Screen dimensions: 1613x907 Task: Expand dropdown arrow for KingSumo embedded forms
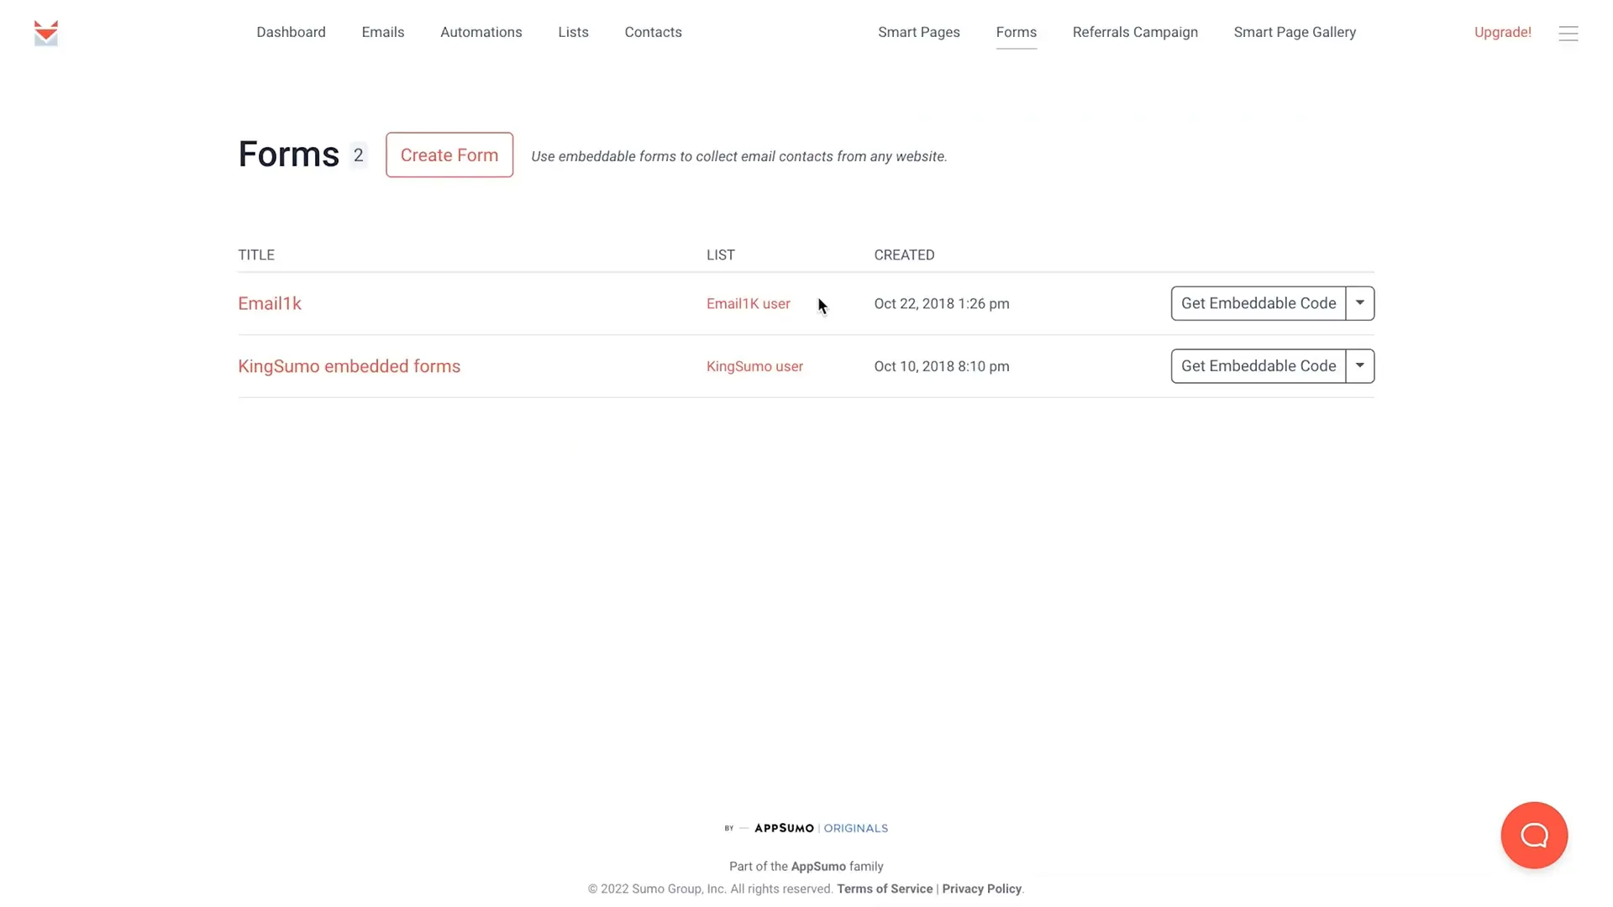tap(1359, 366)
